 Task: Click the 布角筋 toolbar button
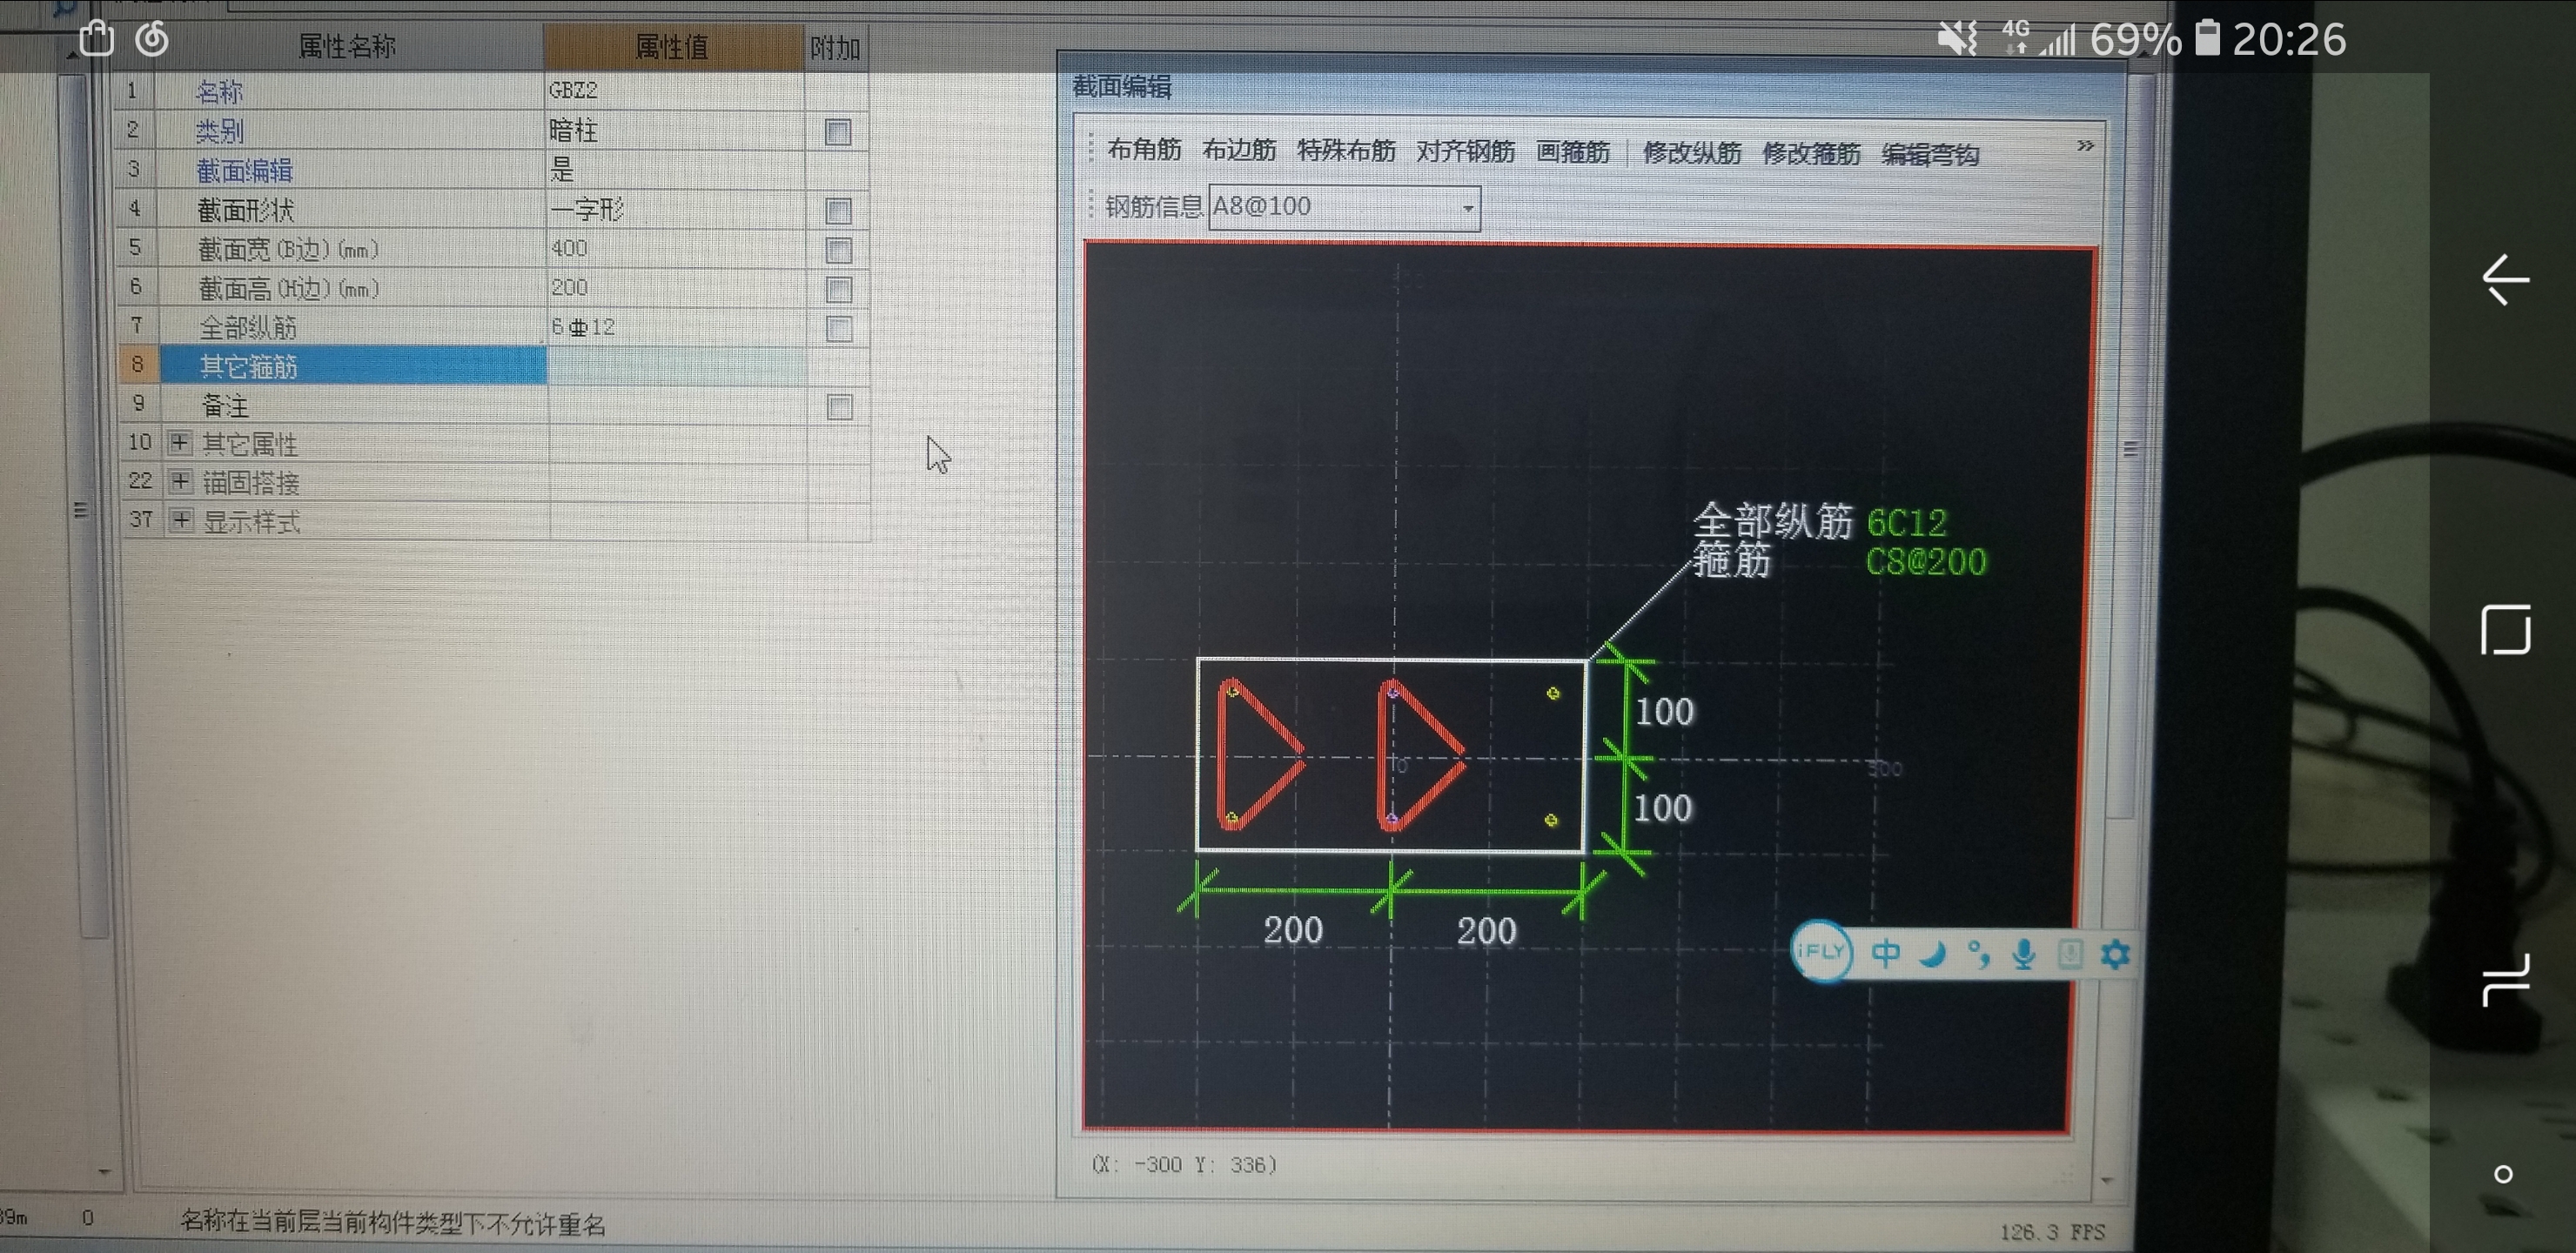1144,150
